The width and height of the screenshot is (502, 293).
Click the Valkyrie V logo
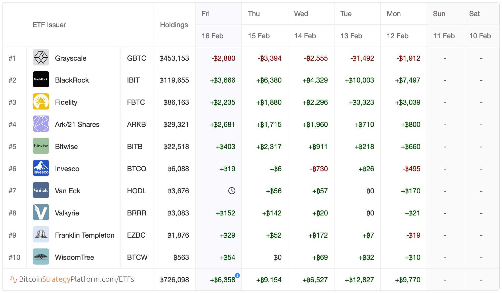point(41,212)
